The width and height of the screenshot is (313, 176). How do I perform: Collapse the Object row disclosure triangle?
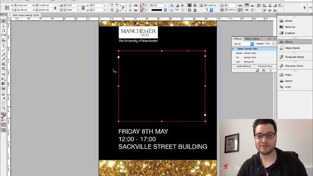[233, 49]
